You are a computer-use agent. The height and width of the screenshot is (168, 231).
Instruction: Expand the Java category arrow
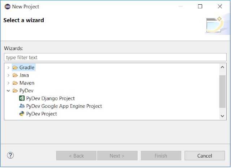8,75
